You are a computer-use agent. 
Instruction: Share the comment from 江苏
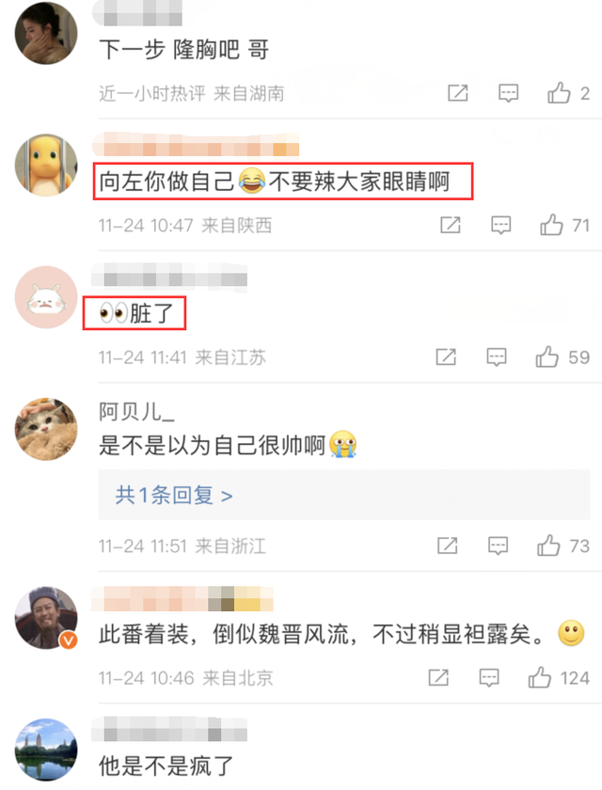pos(446,357)
